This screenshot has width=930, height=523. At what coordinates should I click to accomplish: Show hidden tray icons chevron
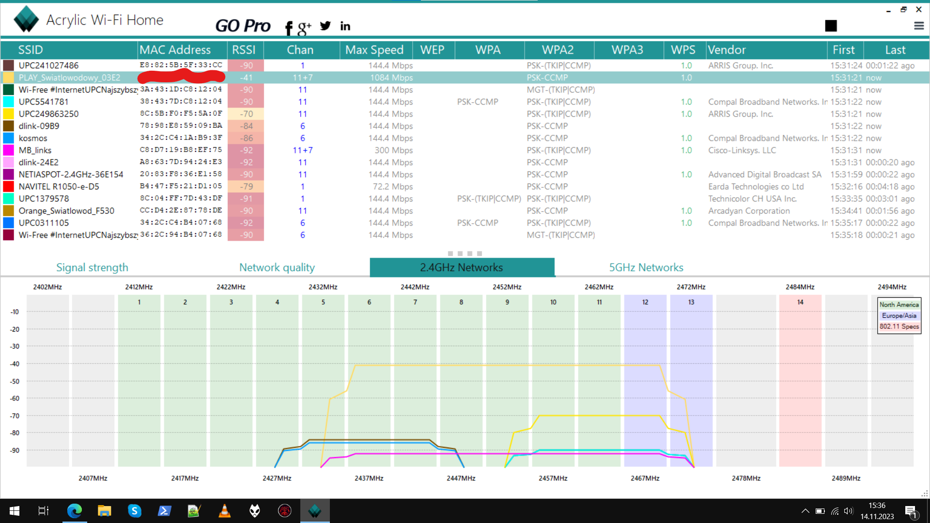pos(805,511)
